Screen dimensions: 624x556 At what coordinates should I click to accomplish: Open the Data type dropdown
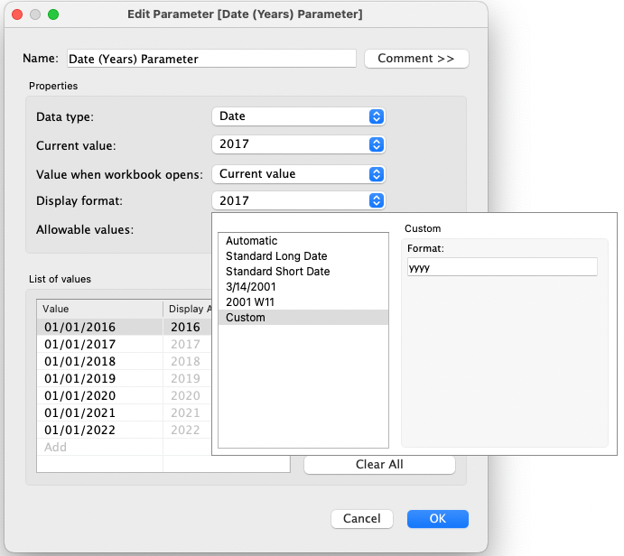(x=298, y=116)
